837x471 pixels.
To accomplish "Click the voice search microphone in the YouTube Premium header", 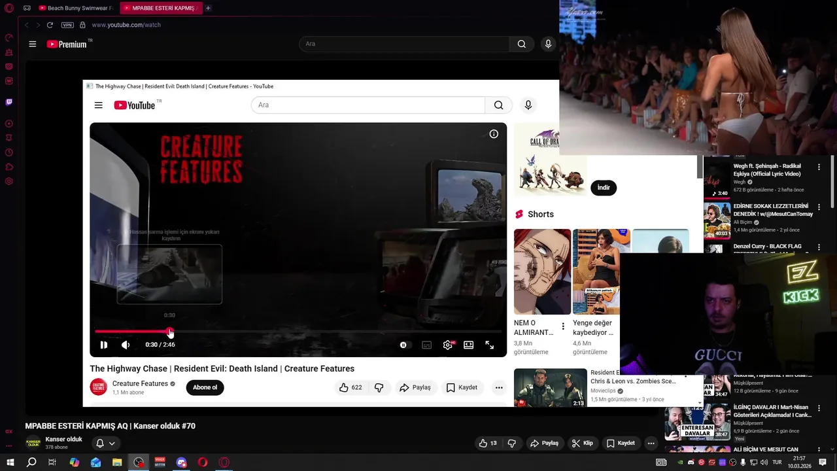I will [548, 44].
